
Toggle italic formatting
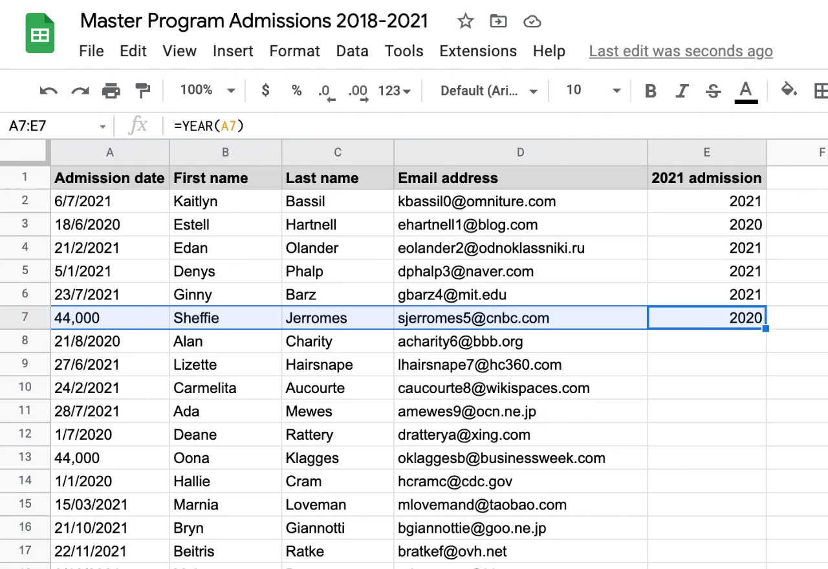pyautogui.click(x=682, y=91)
